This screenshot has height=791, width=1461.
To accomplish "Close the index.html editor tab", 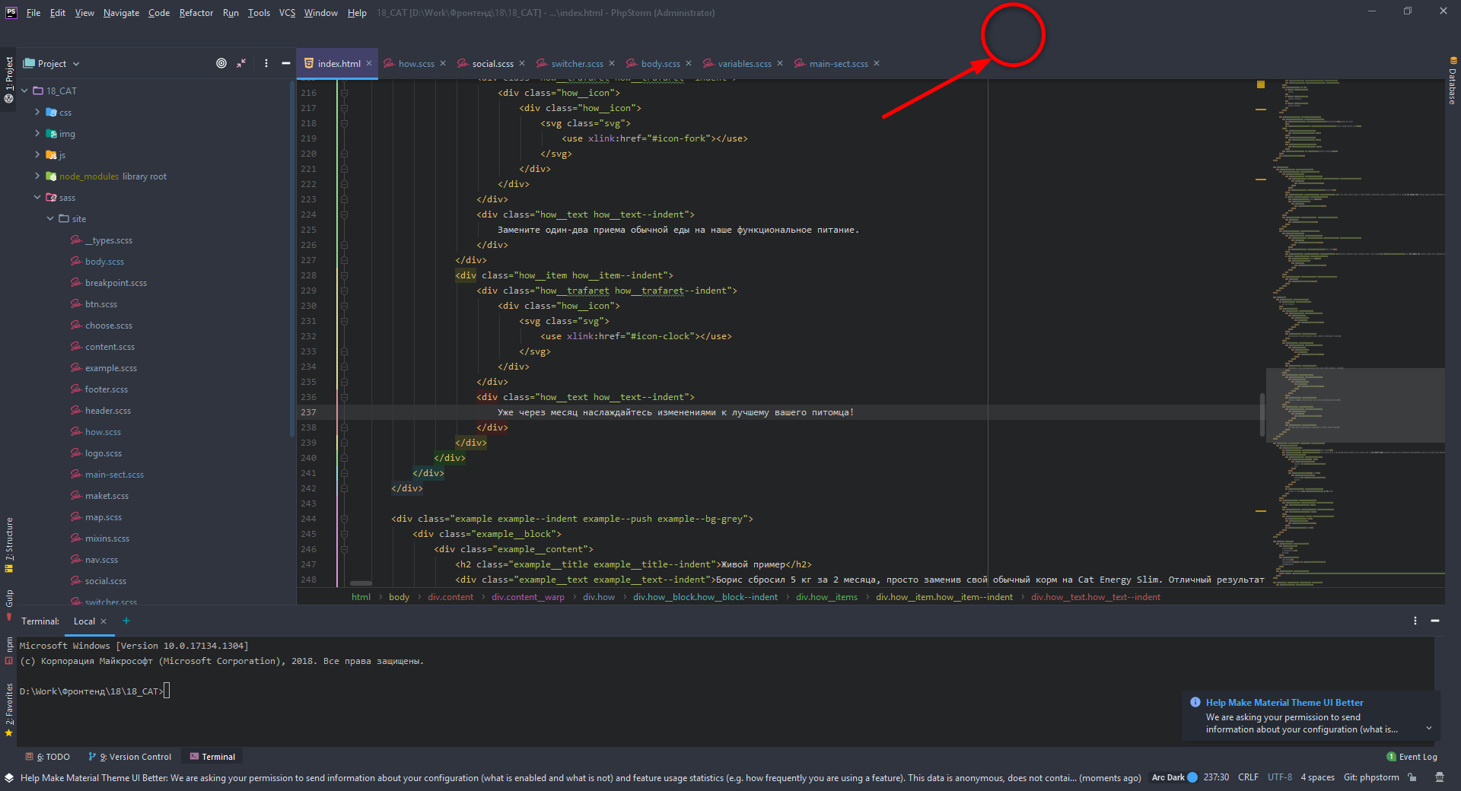I will (369, 63).
